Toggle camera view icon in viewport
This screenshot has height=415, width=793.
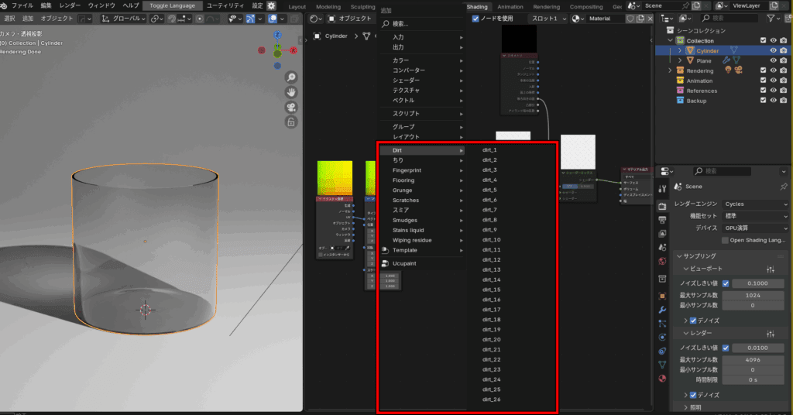pos(291,107)
